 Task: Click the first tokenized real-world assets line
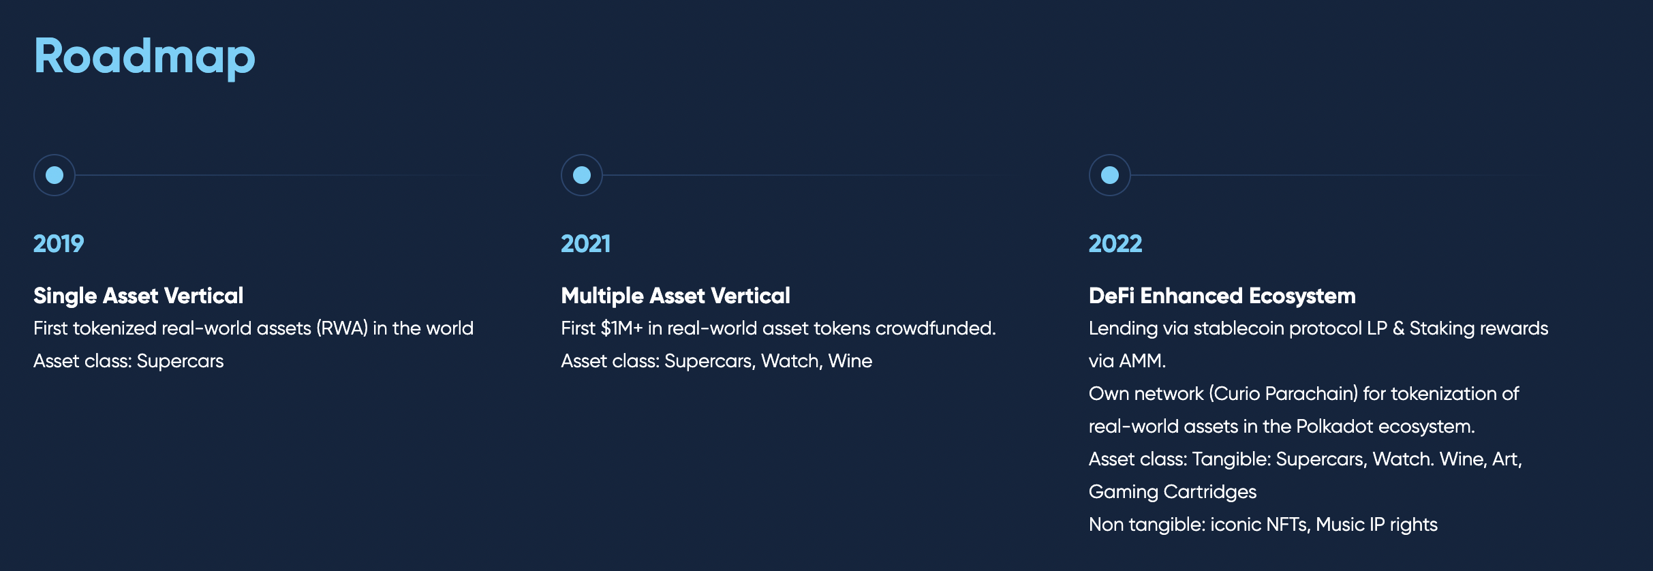pyautogui.click(x=253, y=328)
